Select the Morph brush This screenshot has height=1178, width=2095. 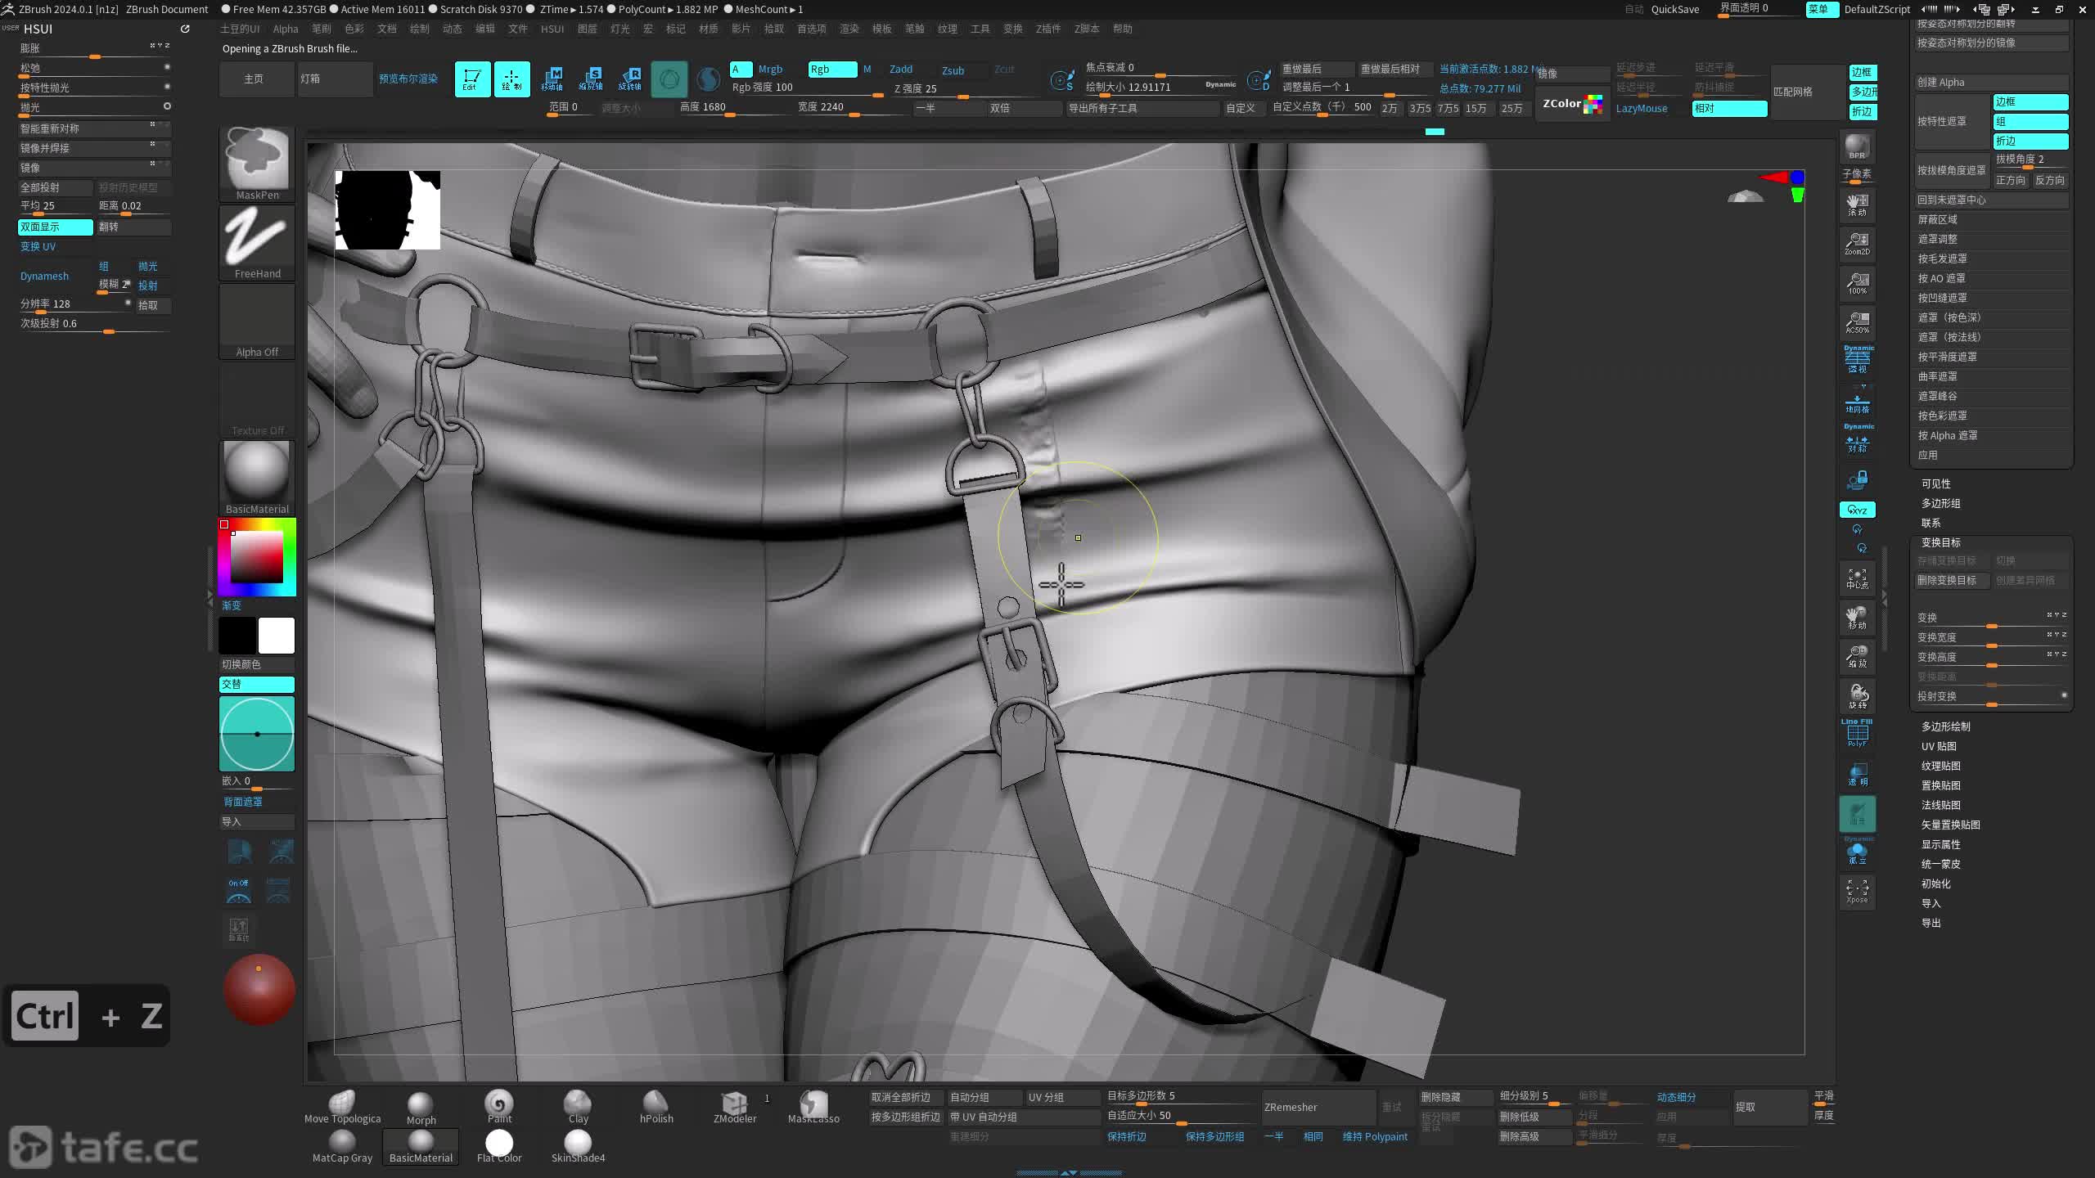click(x=421, y=1107)
